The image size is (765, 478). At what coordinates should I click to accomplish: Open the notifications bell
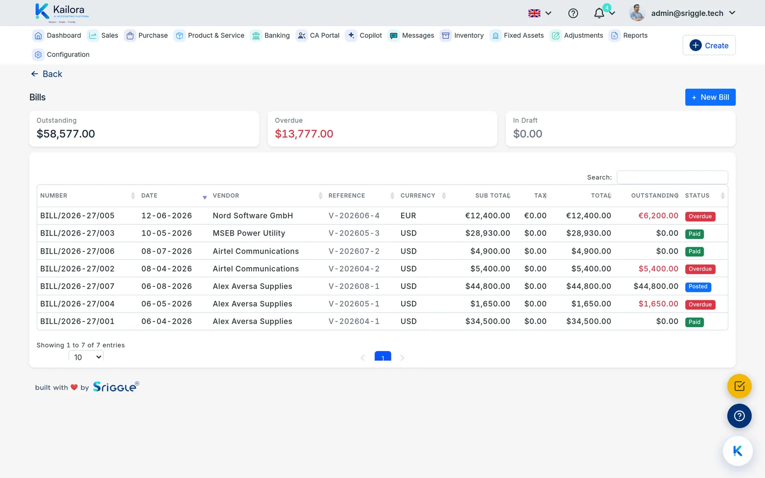click(599, 13)
